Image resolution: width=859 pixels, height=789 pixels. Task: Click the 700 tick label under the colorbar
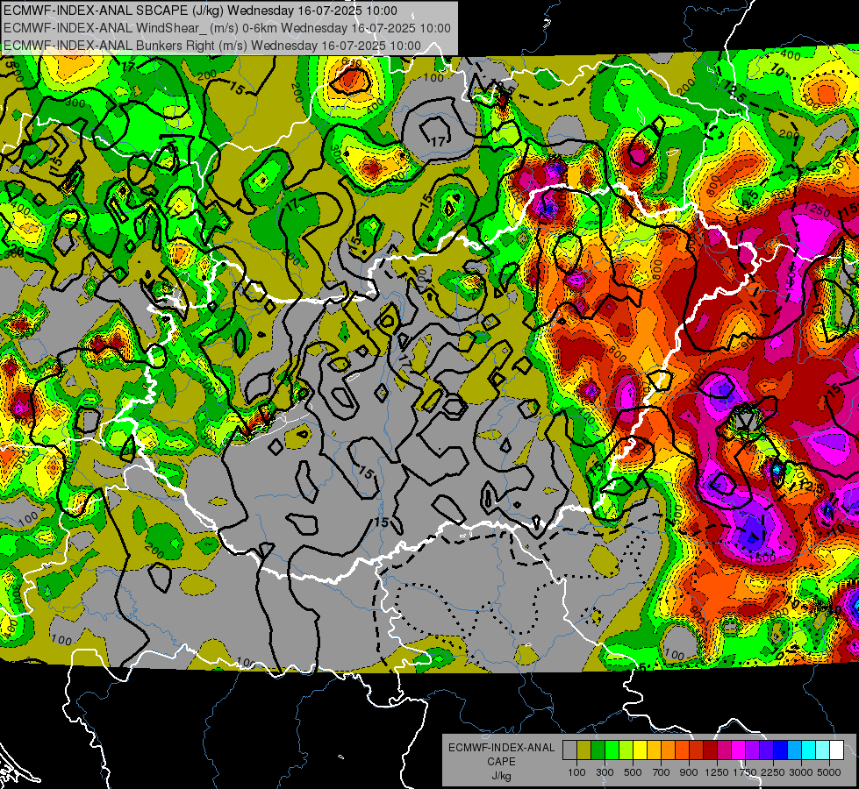pos(662,772)
